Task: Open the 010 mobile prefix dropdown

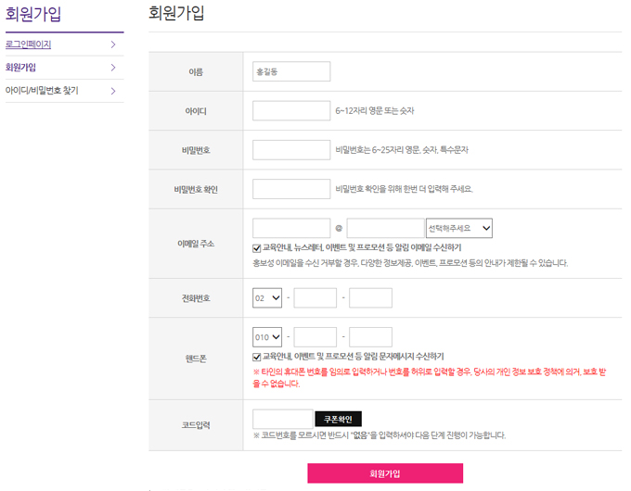Action: coord(266,338)
